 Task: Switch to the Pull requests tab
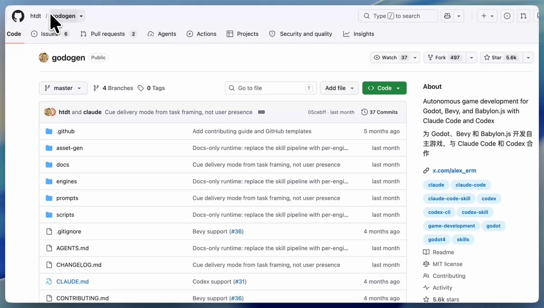point(109,34)
